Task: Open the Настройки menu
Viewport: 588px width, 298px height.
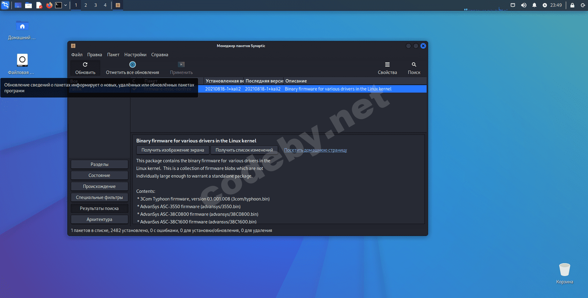Action: (x=135, y=55)
